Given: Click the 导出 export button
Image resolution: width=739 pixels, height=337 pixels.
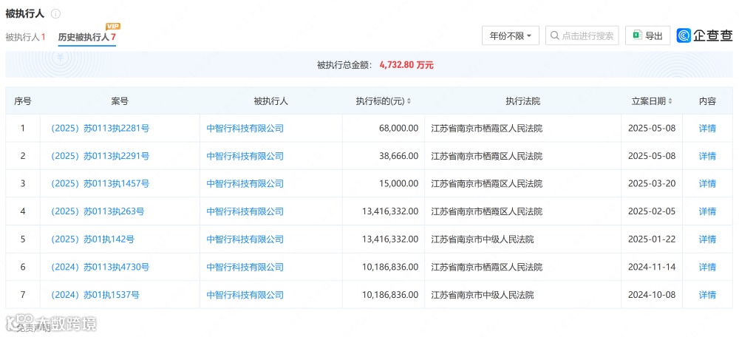Looking at the screenshot, I should 647,35.
